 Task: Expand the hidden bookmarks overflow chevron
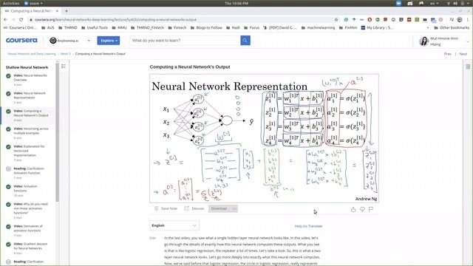(428, 28)
